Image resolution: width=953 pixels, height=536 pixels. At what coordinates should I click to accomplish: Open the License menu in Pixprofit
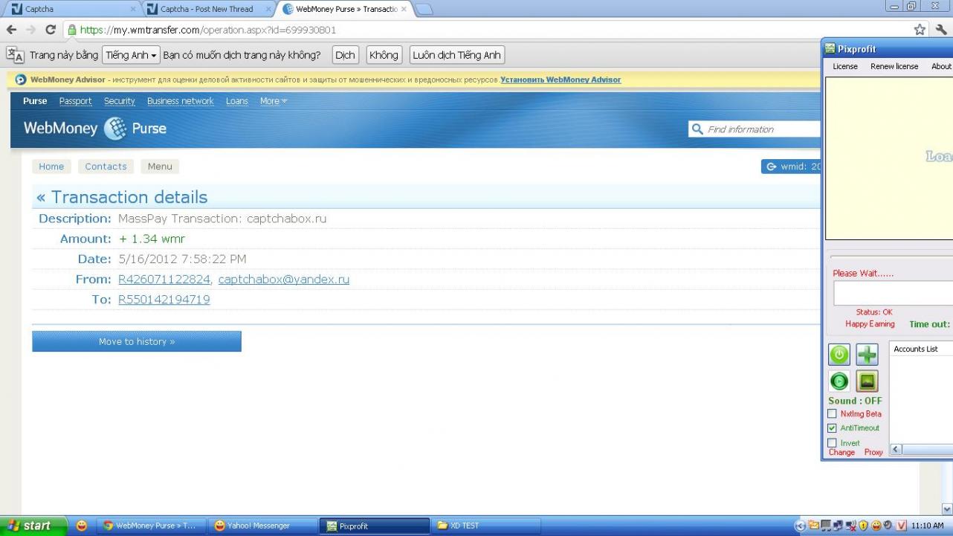(x=845, y=66)
